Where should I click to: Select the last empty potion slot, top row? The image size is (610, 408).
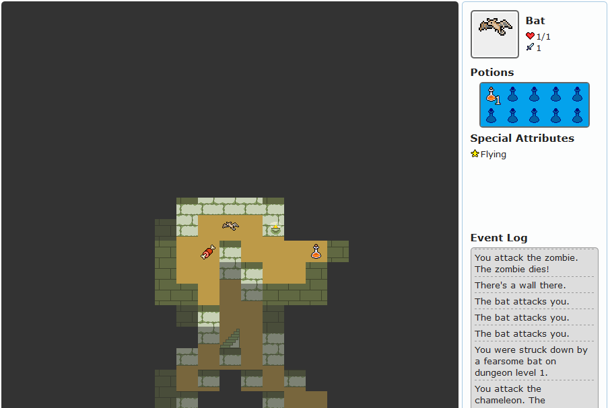[x=577, y=95]
